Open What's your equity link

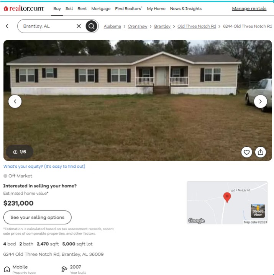[44, 166]
